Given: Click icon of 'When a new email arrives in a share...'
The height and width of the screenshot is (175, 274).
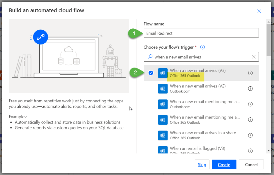Looking at the screenshot, I should coord(163,135).
